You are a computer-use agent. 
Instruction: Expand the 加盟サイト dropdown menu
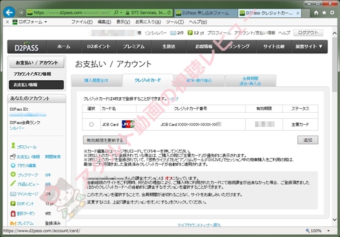click(309, 46)
